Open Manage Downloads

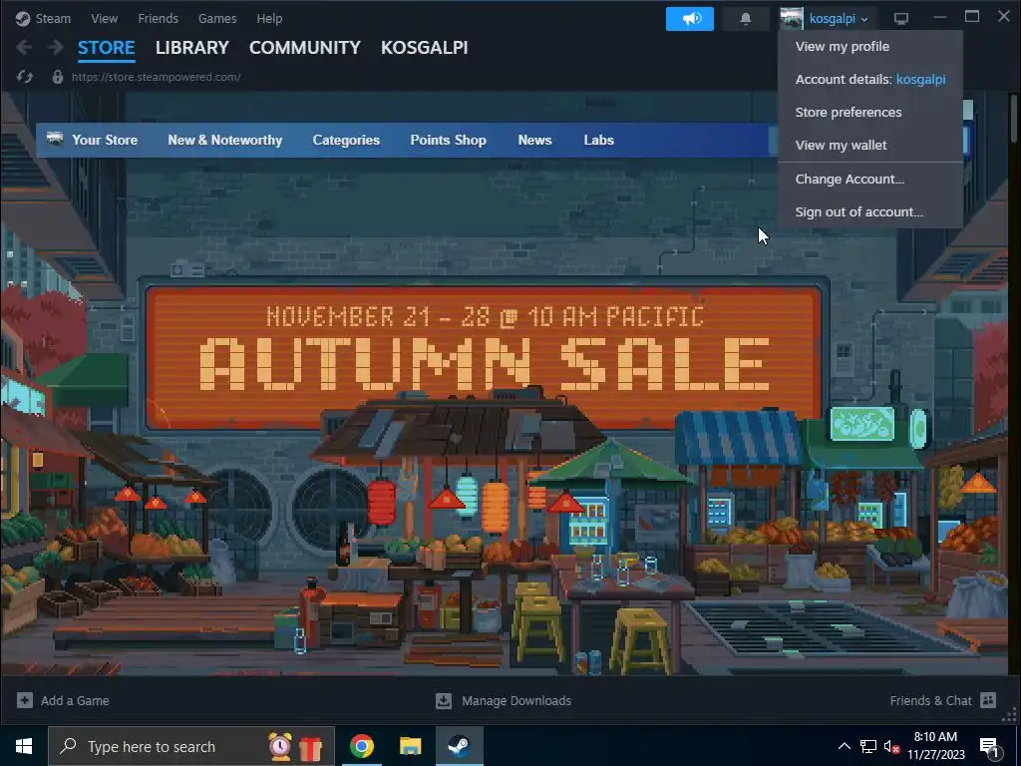click(516, 701)
